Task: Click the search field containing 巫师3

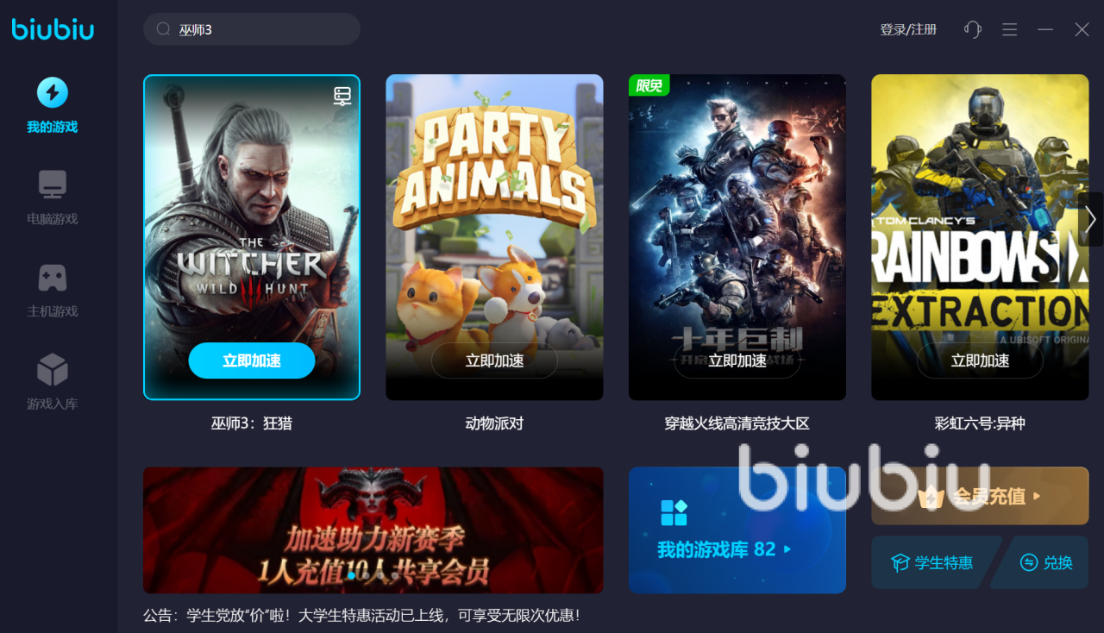Action: tap(252, 29)
